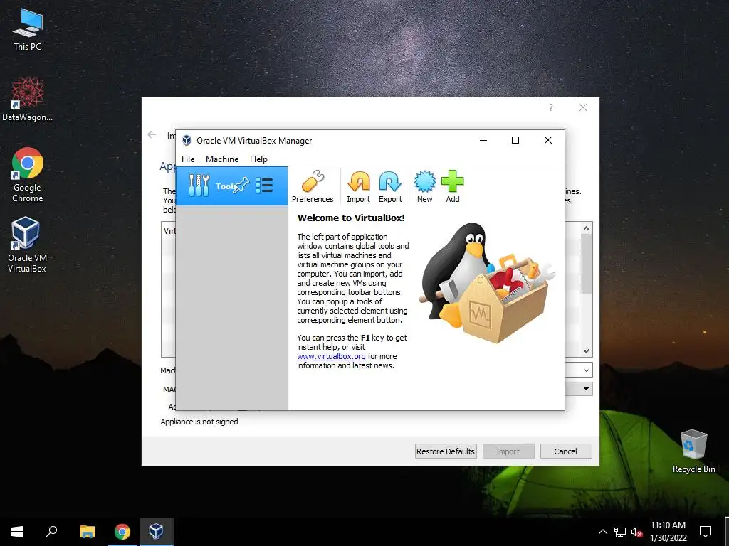The width and height of the screenshot is (729, 546).
Task: Add an existing virtual machine
Action: coord(452,187)
